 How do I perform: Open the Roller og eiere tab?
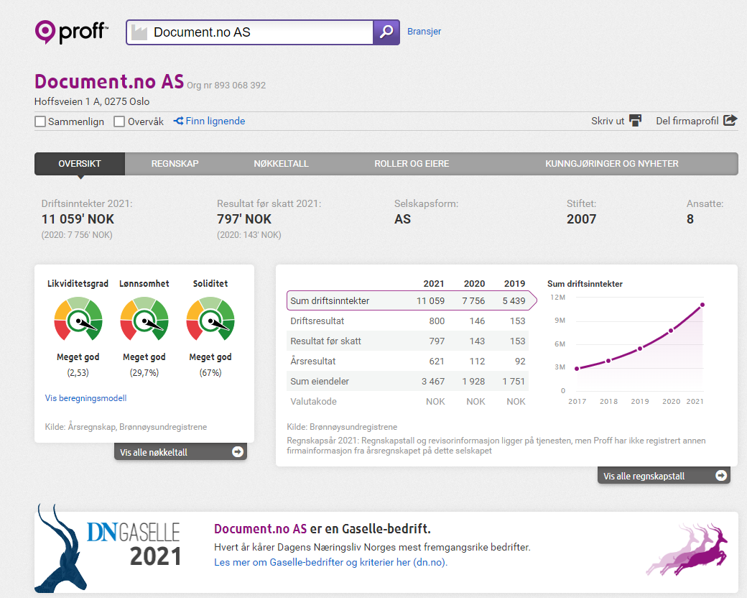(412, 164)
